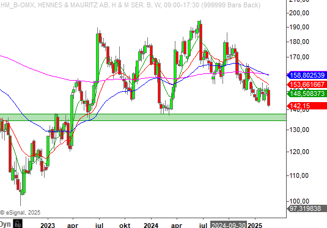Click the Dyn interval label
The height and width of the screenshot is (228, 327).
(6, 224)
